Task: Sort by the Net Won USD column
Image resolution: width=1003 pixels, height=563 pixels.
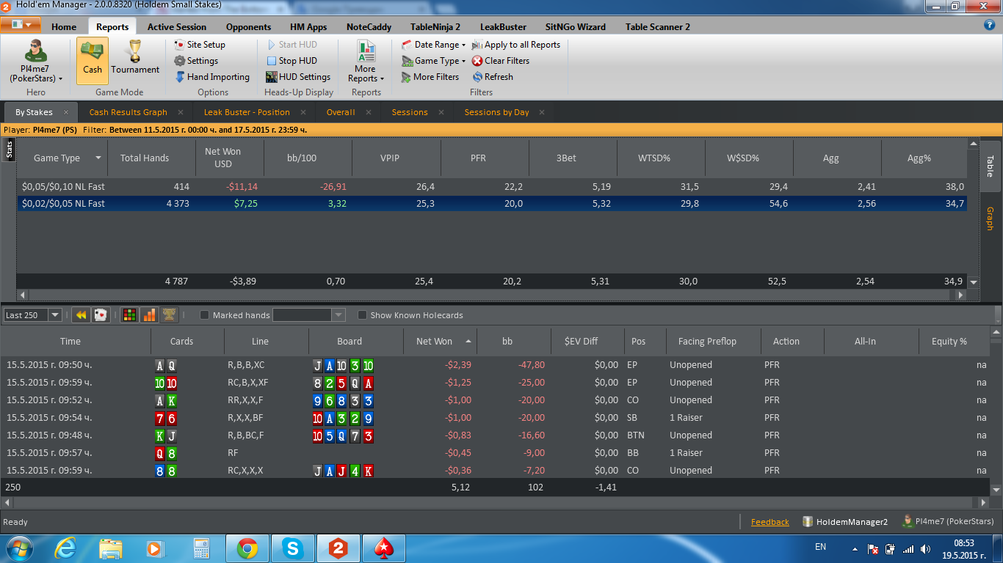Action: tap(222, 158)
